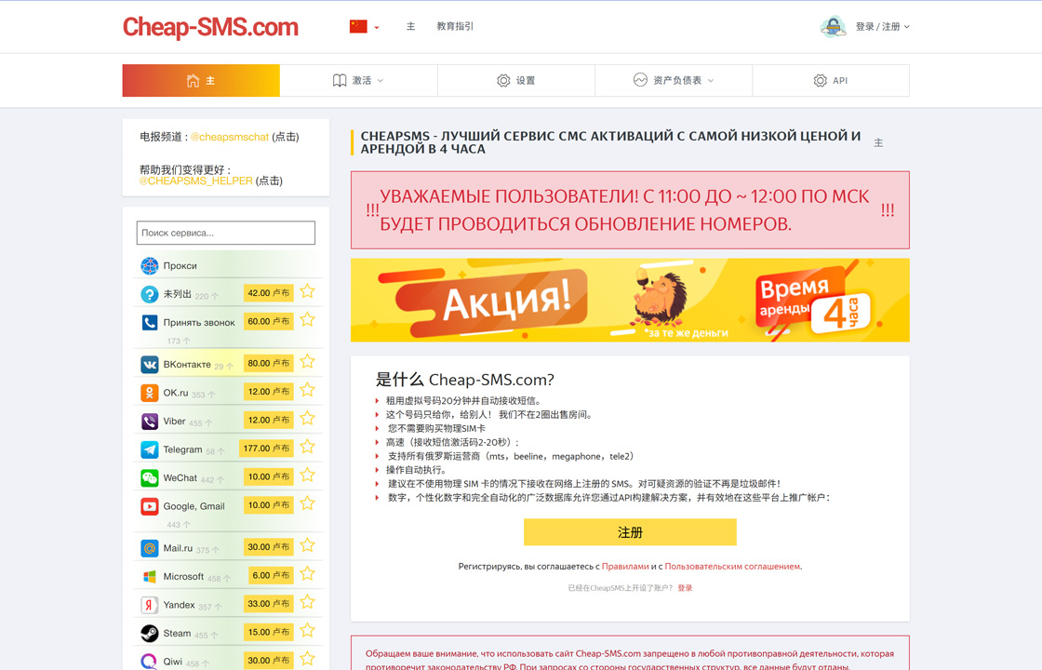
Task: Click the 60.00 price for Принять звонок
Action: point(269,322)
